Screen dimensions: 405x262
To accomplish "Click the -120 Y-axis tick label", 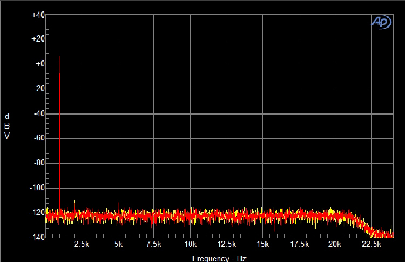I will click(37, 212).
